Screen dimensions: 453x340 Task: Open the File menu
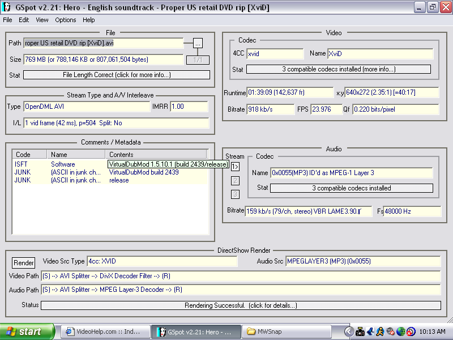(x=7, y=20)
